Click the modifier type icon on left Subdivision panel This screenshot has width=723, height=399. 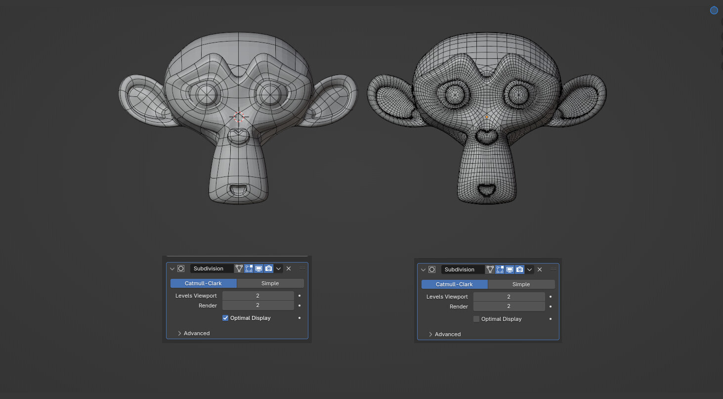point(181,268)
